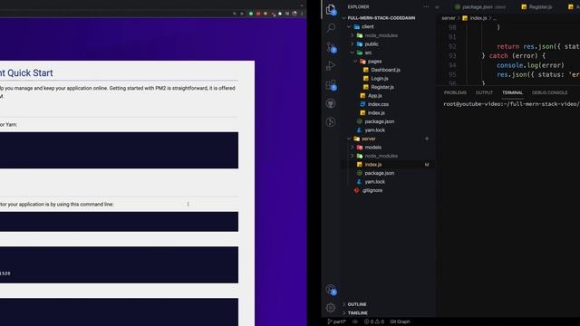
Task: Open Dashboard.js file
Action: 385,70
